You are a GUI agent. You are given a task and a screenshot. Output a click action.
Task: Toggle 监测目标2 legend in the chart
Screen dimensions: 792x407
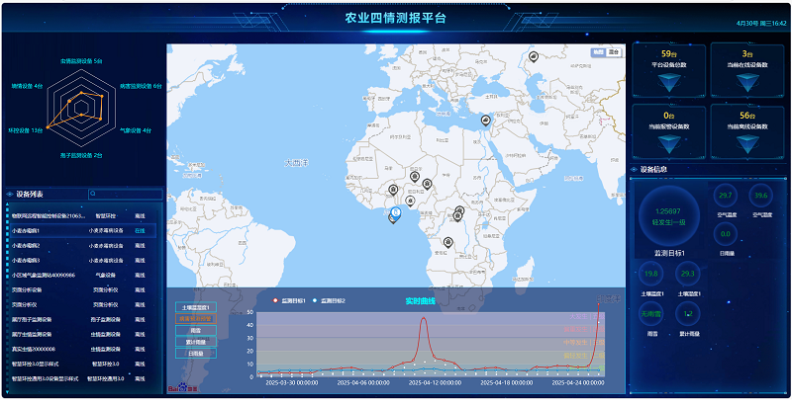tap(329, 300)
